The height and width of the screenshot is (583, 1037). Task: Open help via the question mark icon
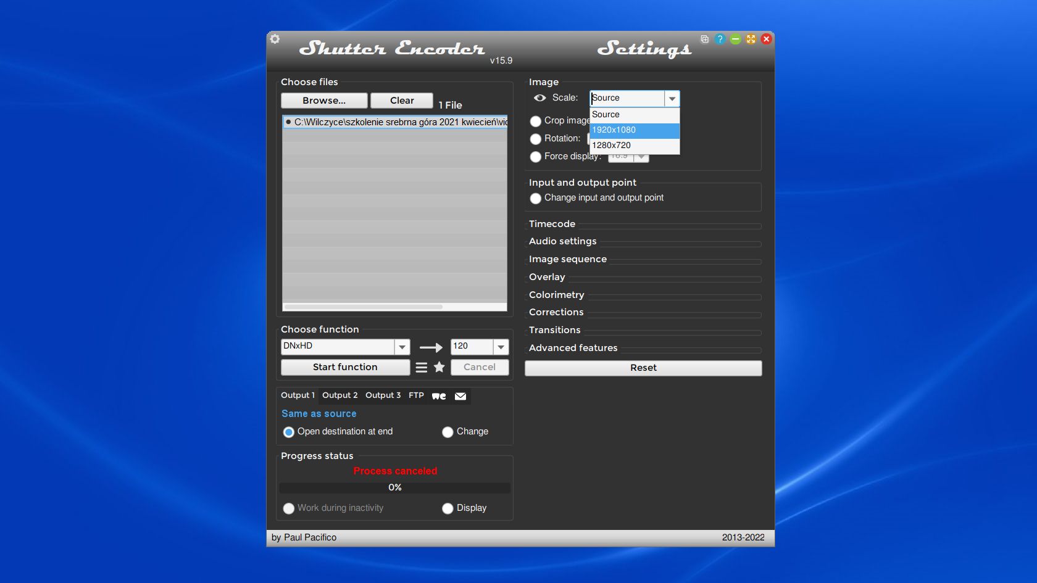pos(720,39)
